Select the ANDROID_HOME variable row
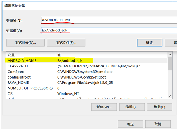Screen dimensions: 178x130 tap(87, 60)
